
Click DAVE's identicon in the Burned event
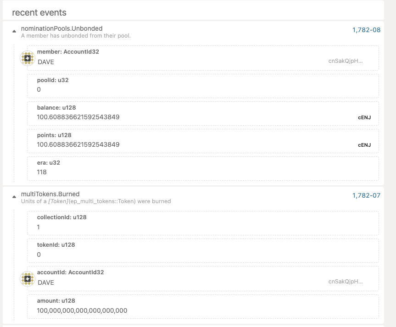[x=27, y=279]
